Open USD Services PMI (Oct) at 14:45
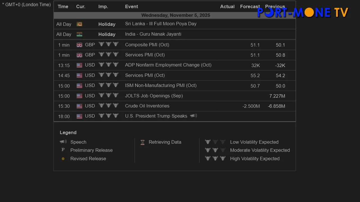The width and height of the screenshot is (360, 202). click(x=145, y=75)
